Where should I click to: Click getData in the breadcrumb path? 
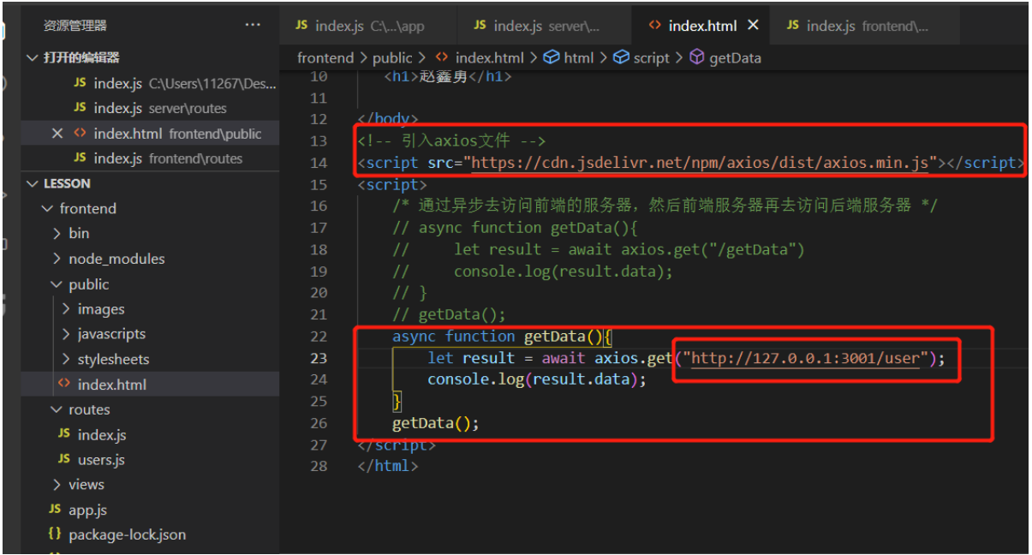pyautogui.click(x=735, y=57)
